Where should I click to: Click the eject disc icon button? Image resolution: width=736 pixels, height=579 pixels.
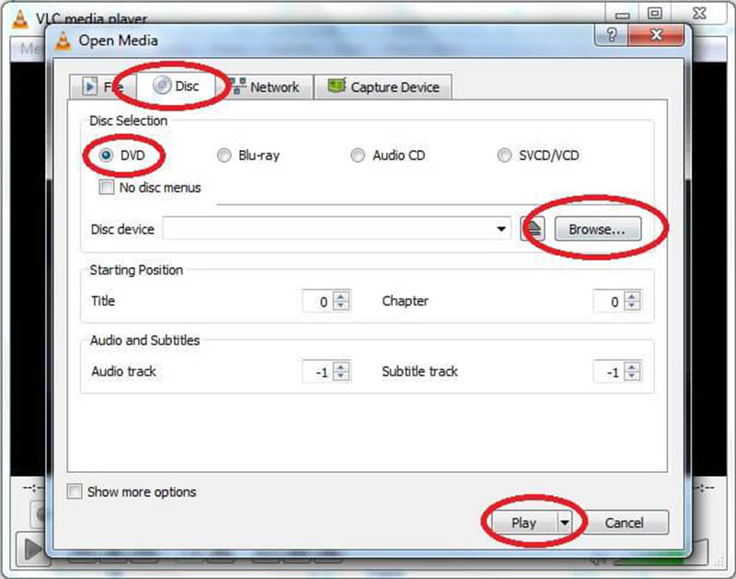pyautogui.click(x=535, y=228)
